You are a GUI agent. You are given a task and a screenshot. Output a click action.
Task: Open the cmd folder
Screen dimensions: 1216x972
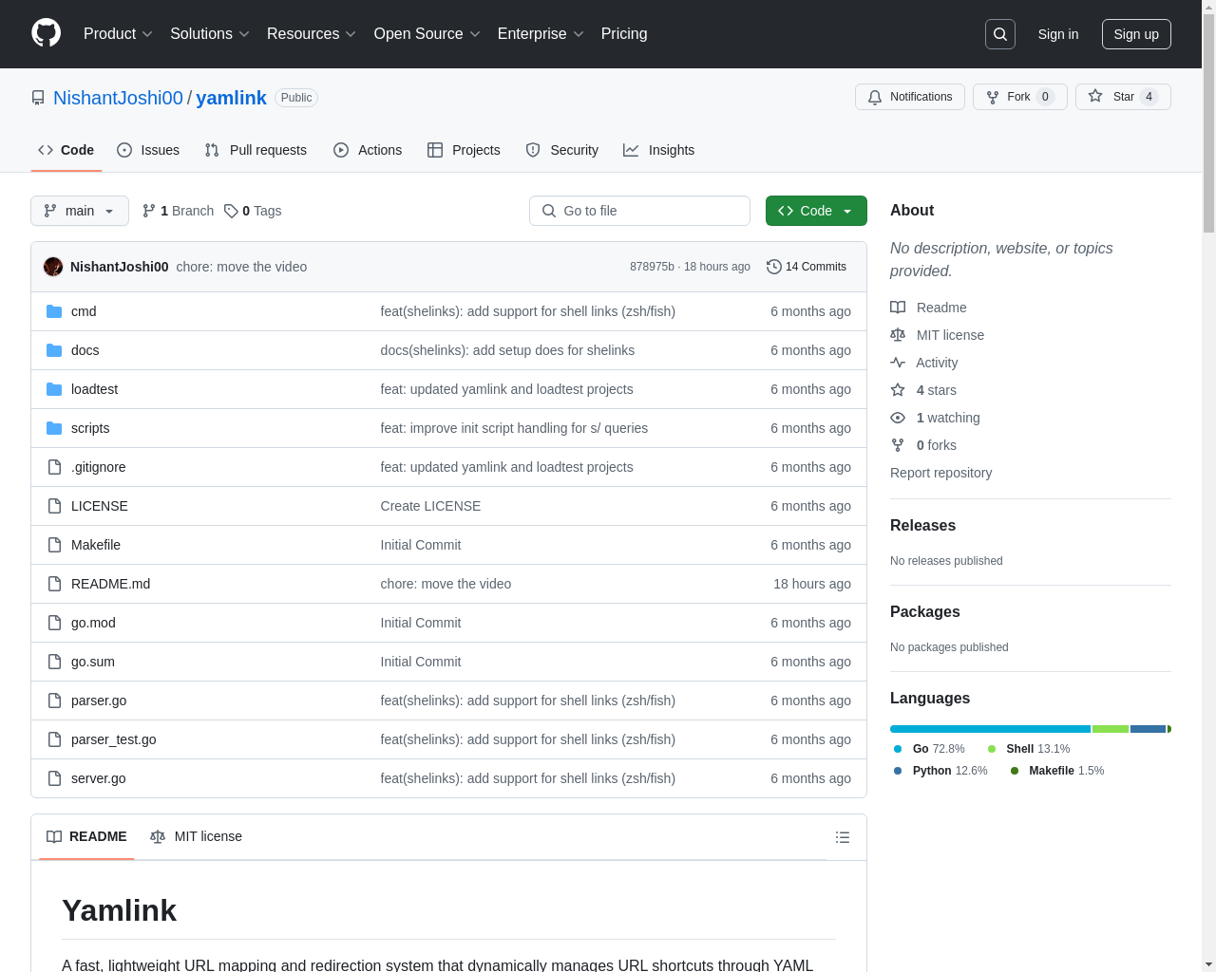click(x=84, y=311)
